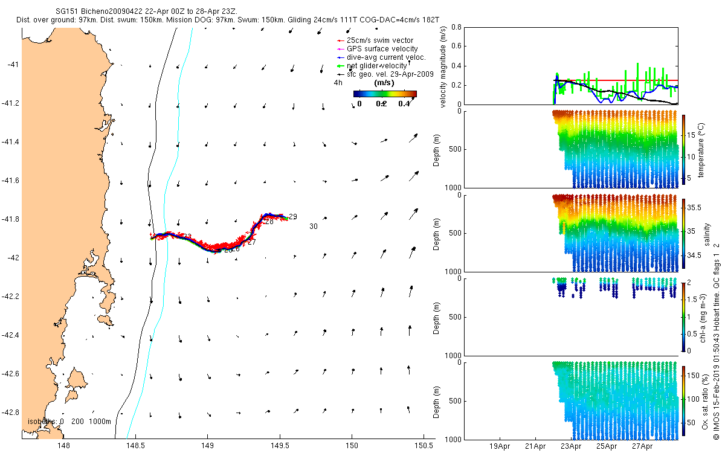This screenshot has width=725, height=453.
Task: Click the temperature colorbar
Action: pyautogui.click(x=684, y=149)
